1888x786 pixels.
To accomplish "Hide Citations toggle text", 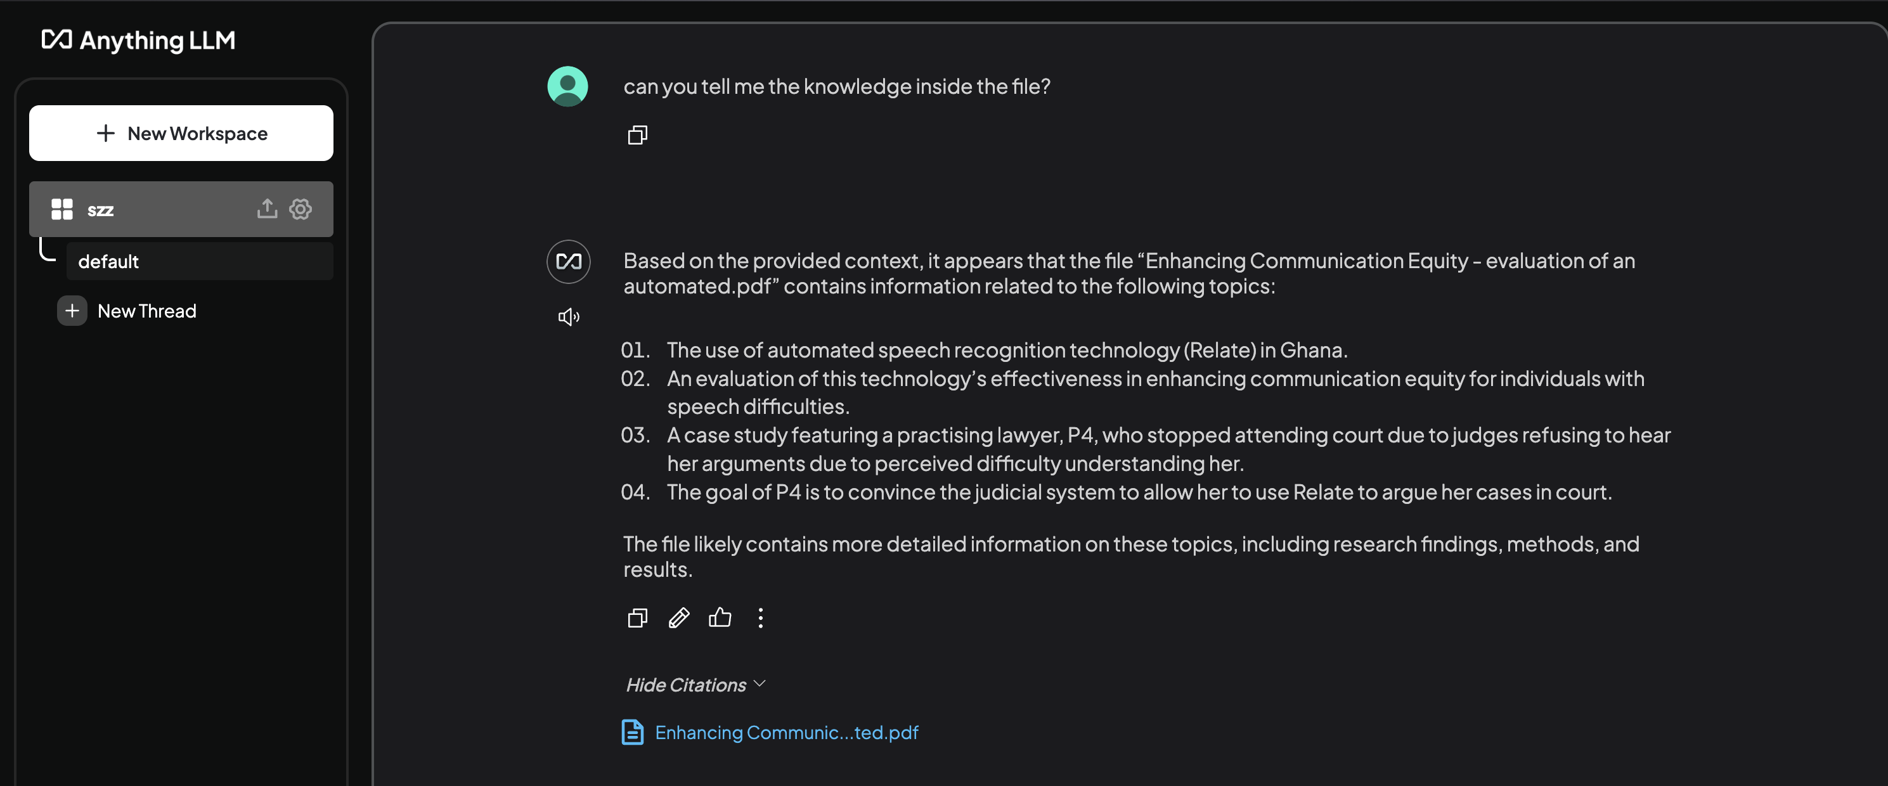I will tap(686, 684).
